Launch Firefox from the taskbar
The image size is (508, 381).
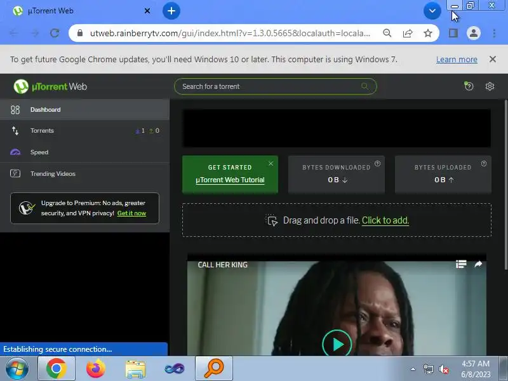96,369
